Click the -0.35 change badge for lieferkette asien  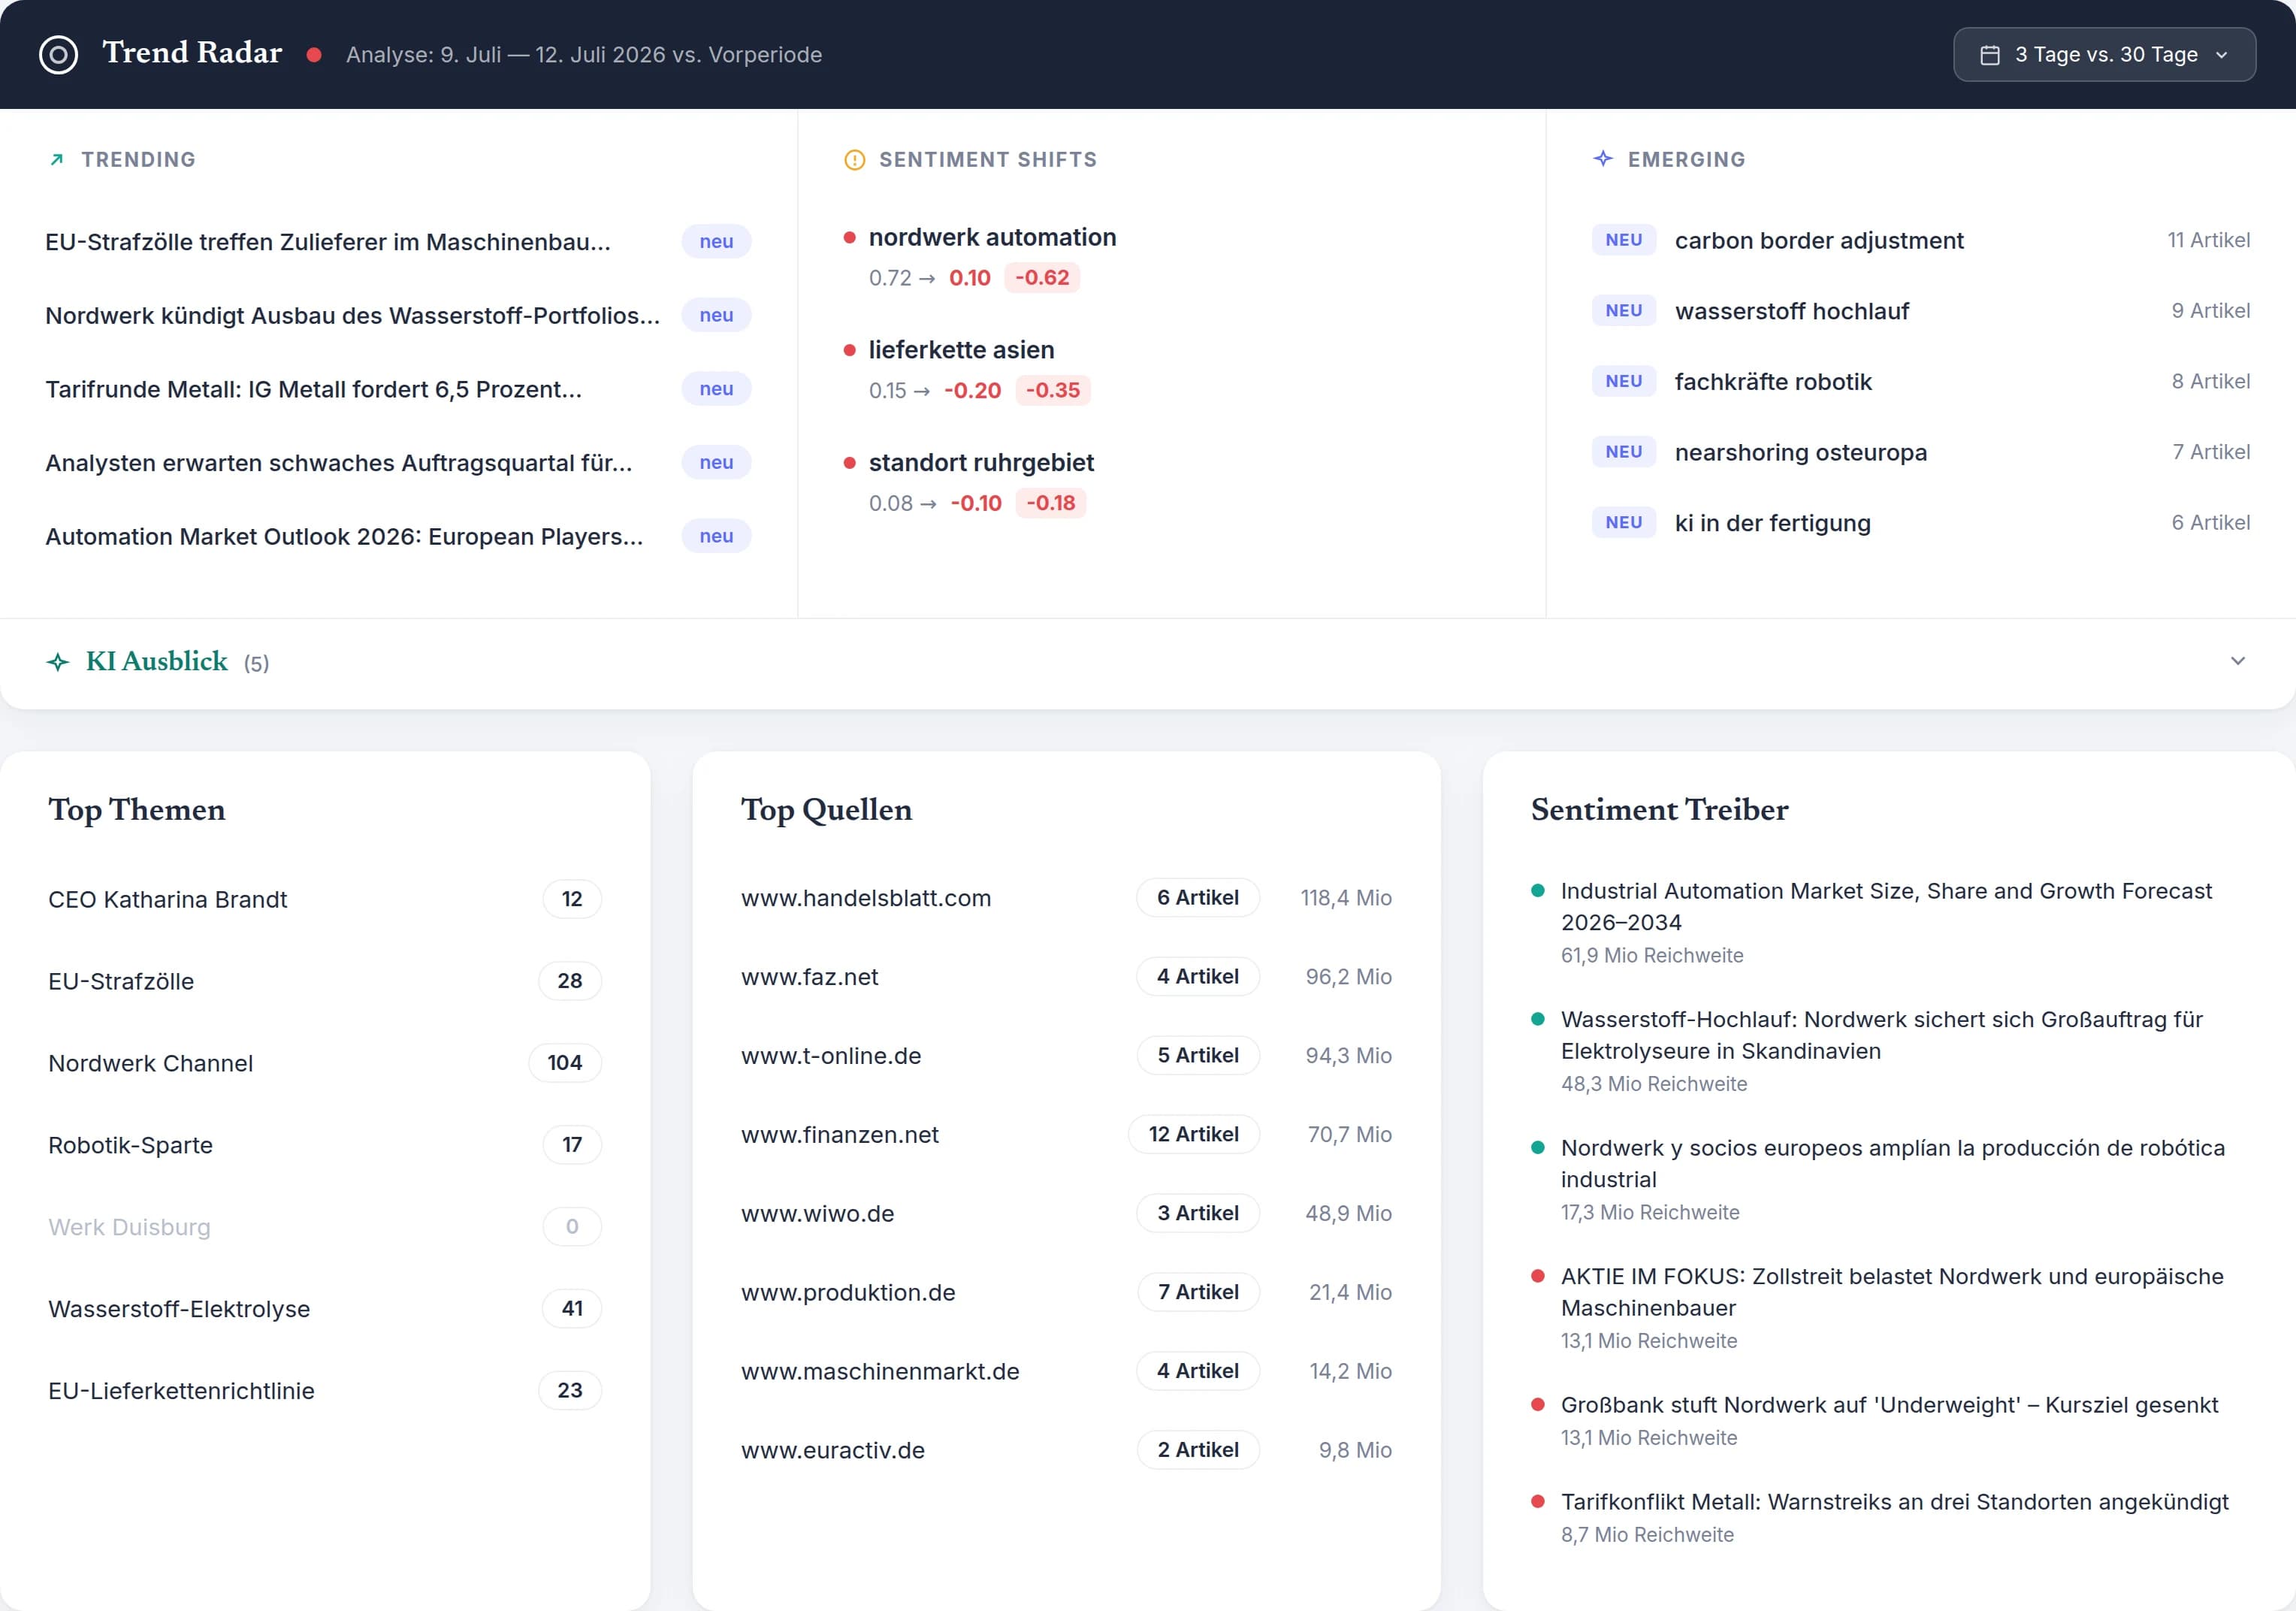click(1052, 390)
